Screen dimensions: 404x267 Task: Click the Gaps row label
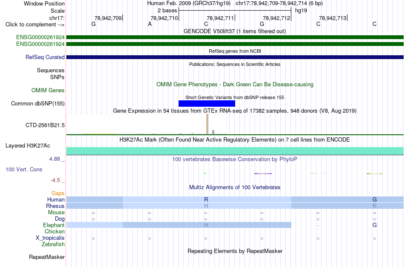coord(58,193)
